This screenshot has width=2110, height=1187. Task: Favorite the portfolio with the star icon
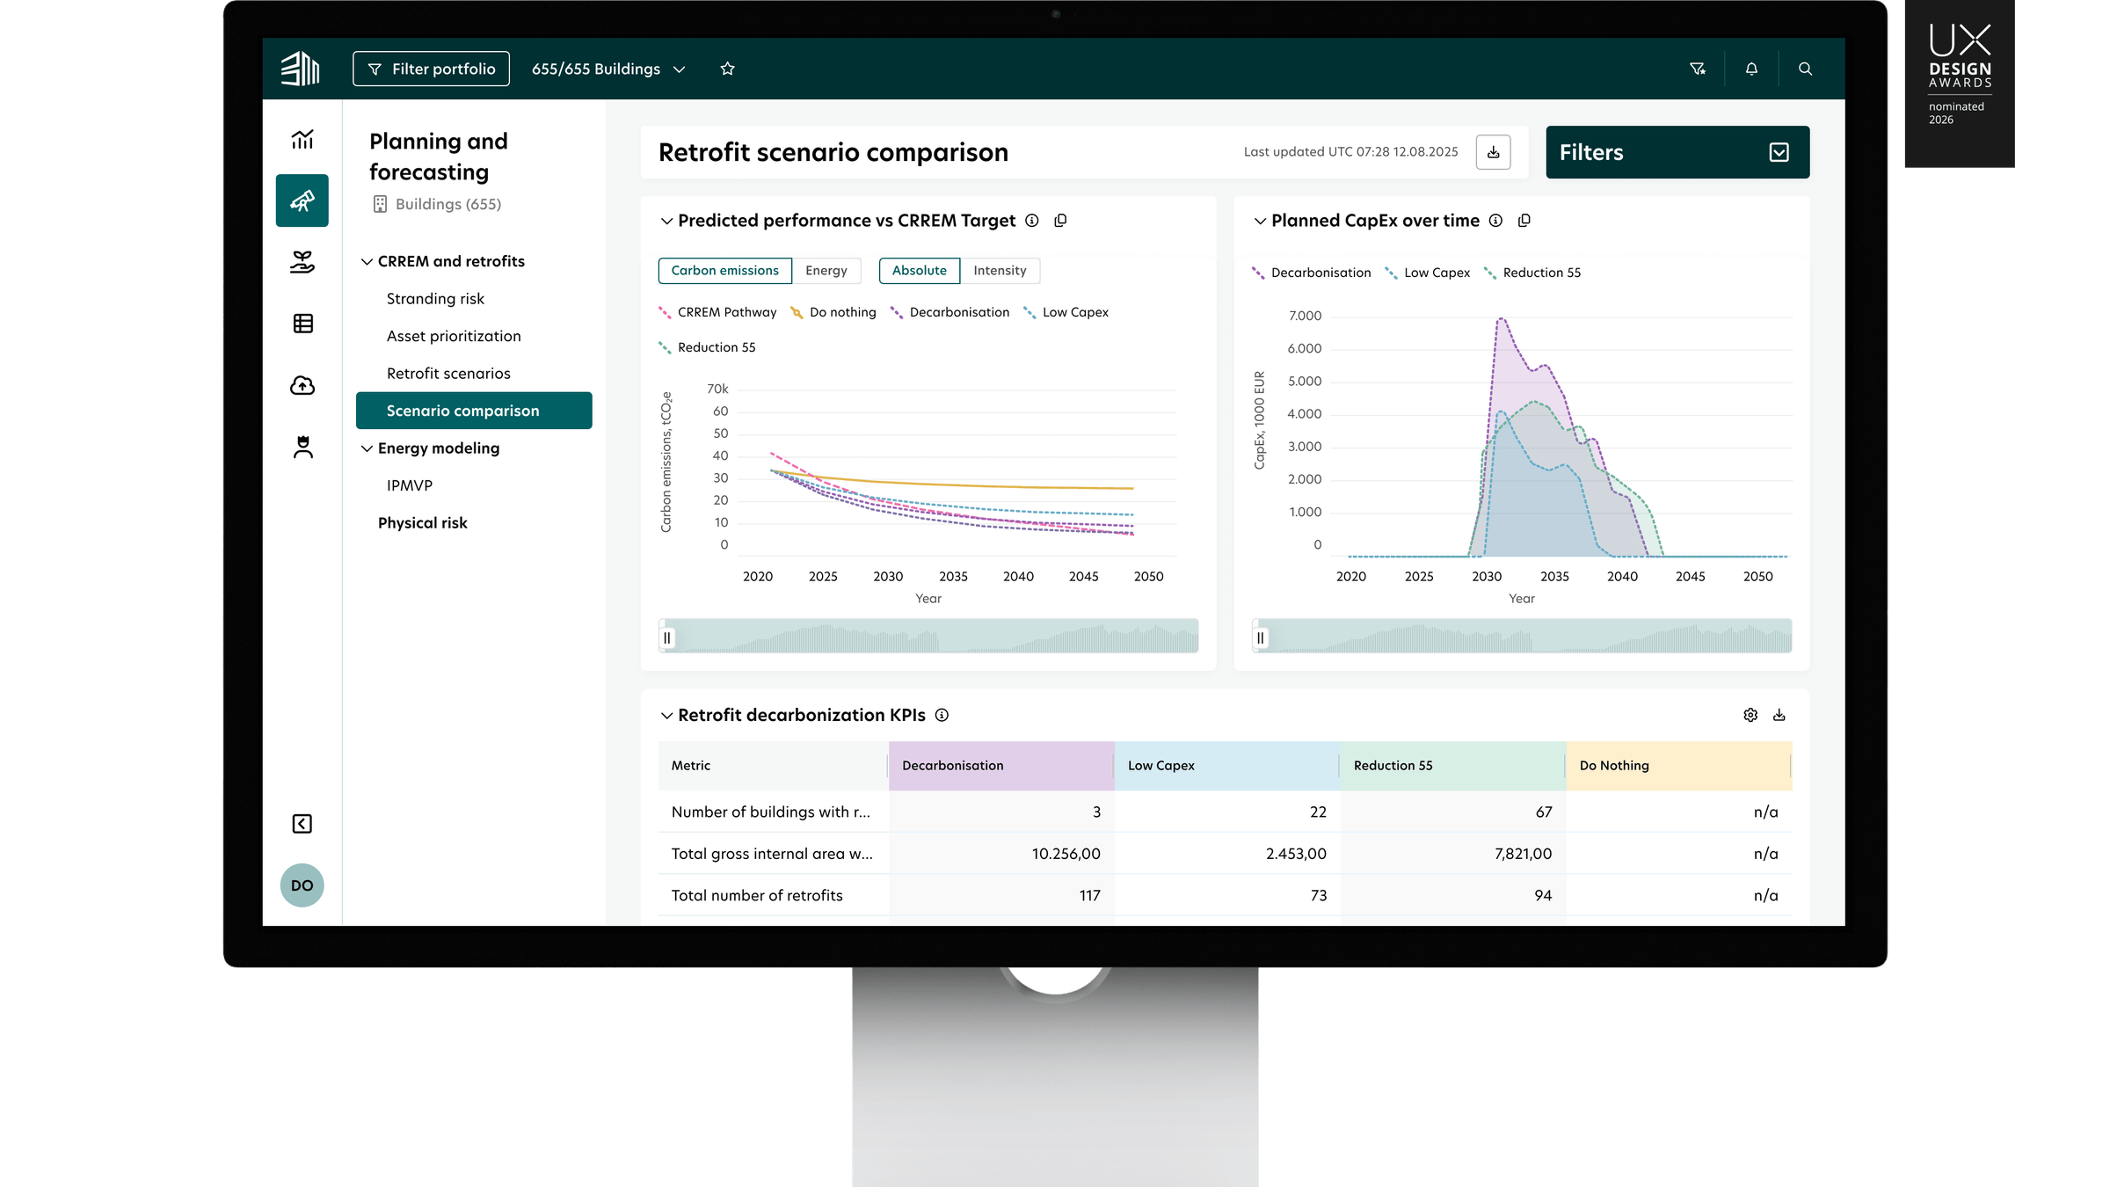click(727, 69)
